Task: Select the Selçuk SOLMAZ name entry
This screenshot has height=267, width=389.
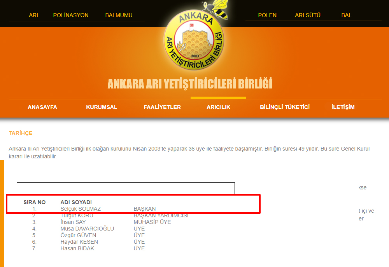Action: click(81, 209)
